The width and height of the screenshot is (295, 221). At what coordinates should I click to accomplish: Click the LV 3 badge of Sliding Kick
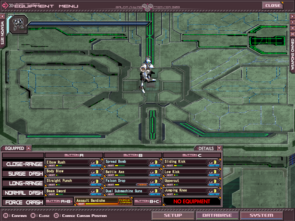coord(213,162)
